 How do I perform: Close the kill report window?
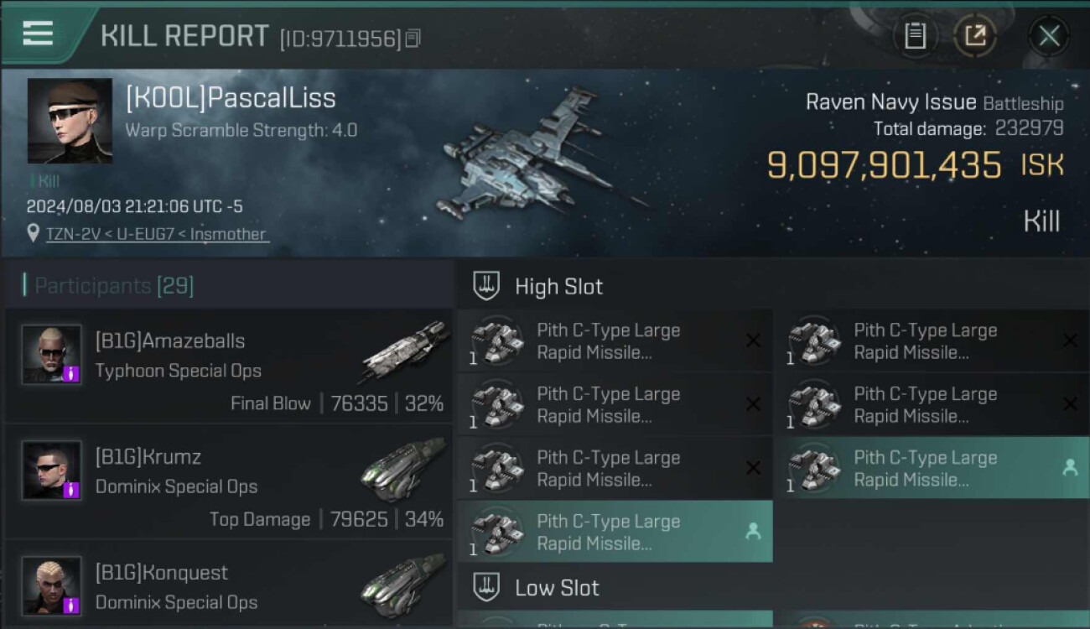click(x=1049, y=36)
